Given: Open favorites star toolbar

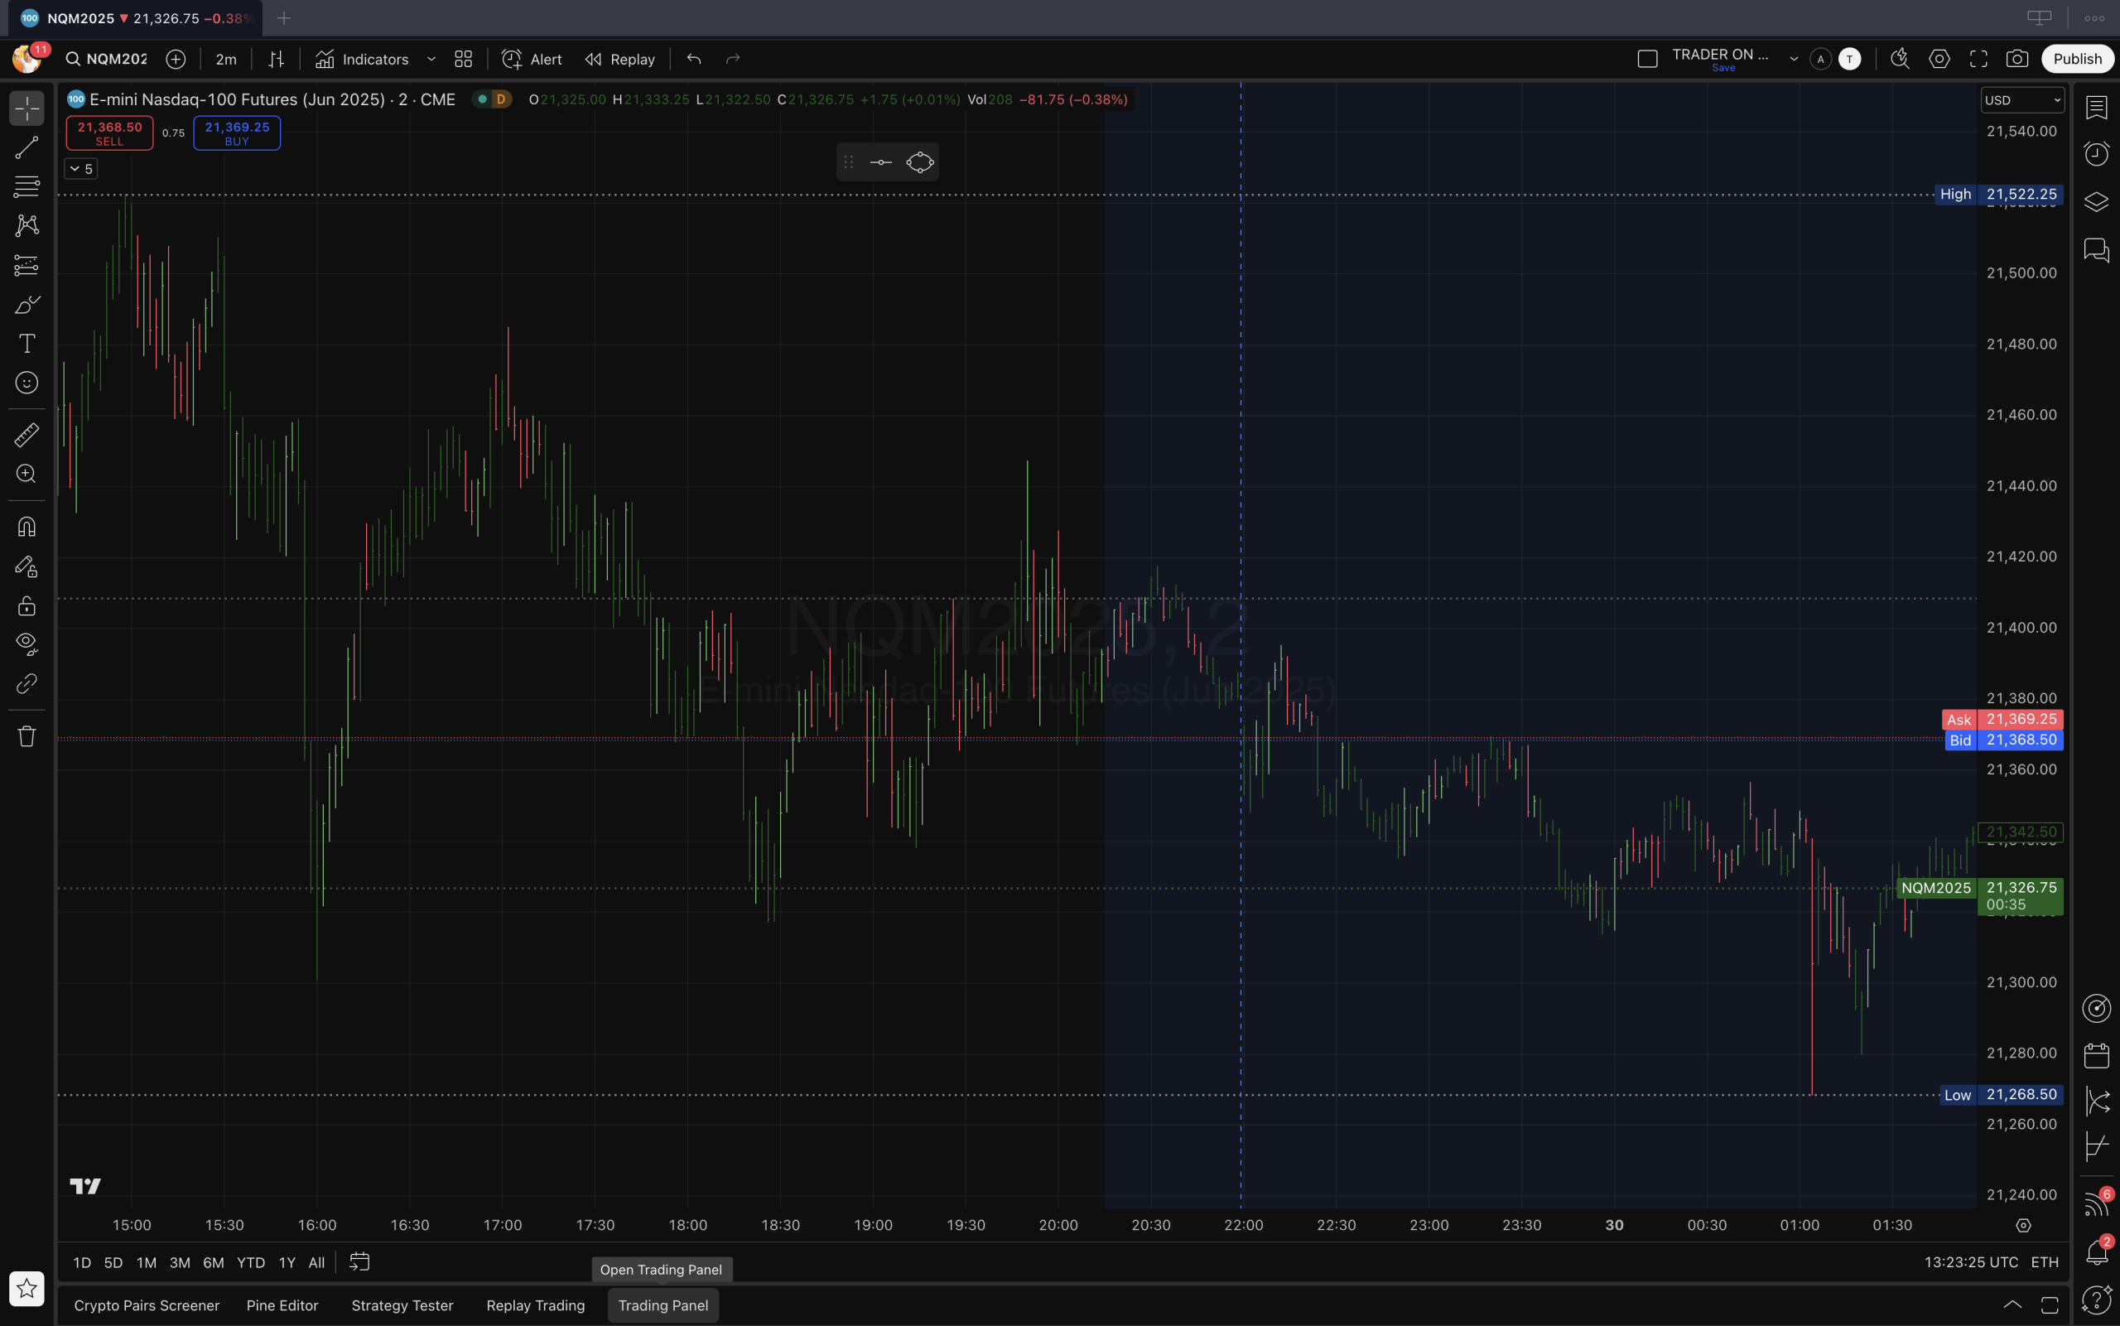Looking at the screenshot, I should pyautogui.click(x=26, y=1288).
